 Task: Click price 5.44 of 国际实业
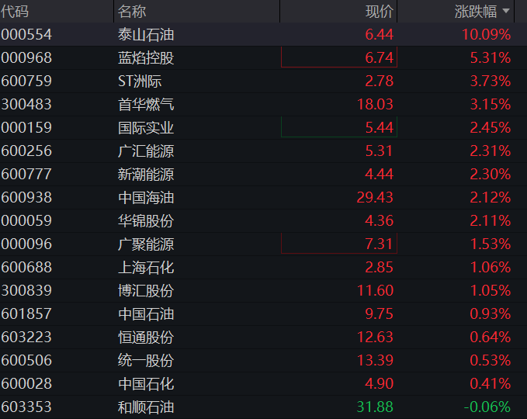coord(379,128)
